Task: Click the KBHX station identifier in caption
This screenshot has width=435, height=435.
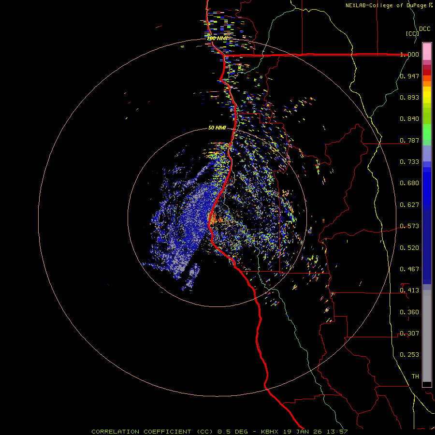Action: coord(270,432)
